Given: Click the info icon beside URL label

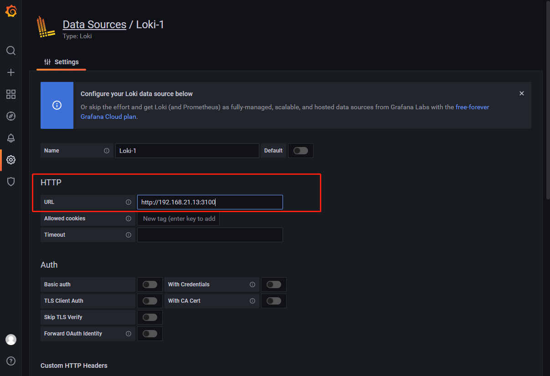Looking at the screenshot, I should coord(129,202).
